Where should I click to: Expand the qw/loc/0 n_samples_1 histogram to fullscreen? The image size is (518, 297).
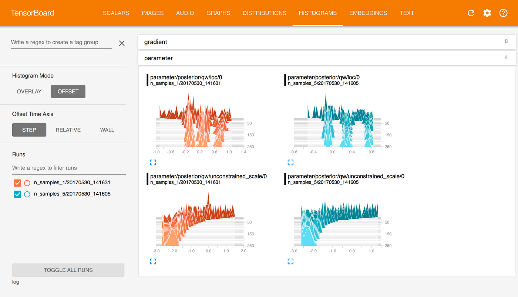pos(153,162)
